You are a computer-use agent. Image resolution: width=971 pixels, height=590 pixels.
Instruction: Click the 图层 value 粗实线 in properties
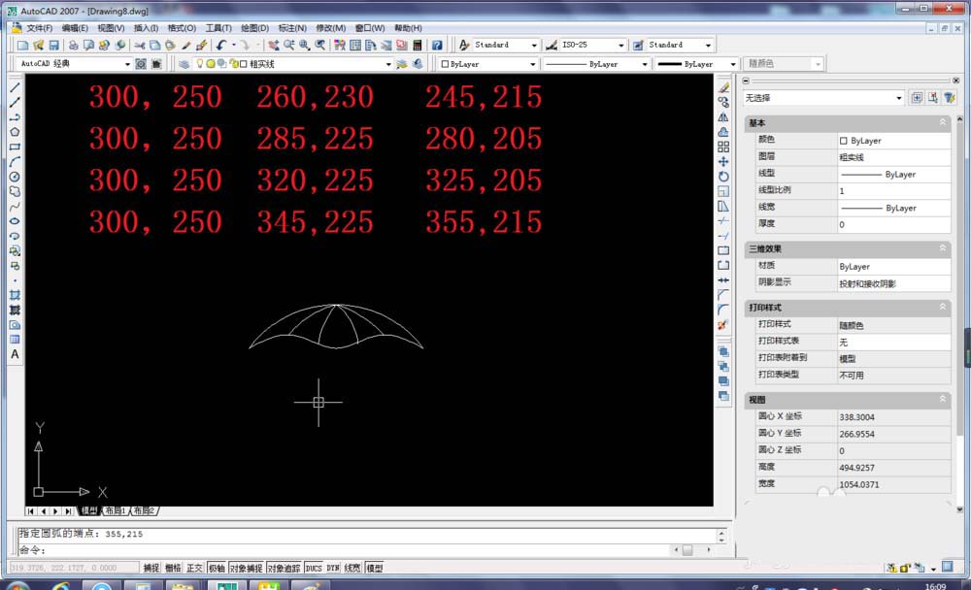893,157
